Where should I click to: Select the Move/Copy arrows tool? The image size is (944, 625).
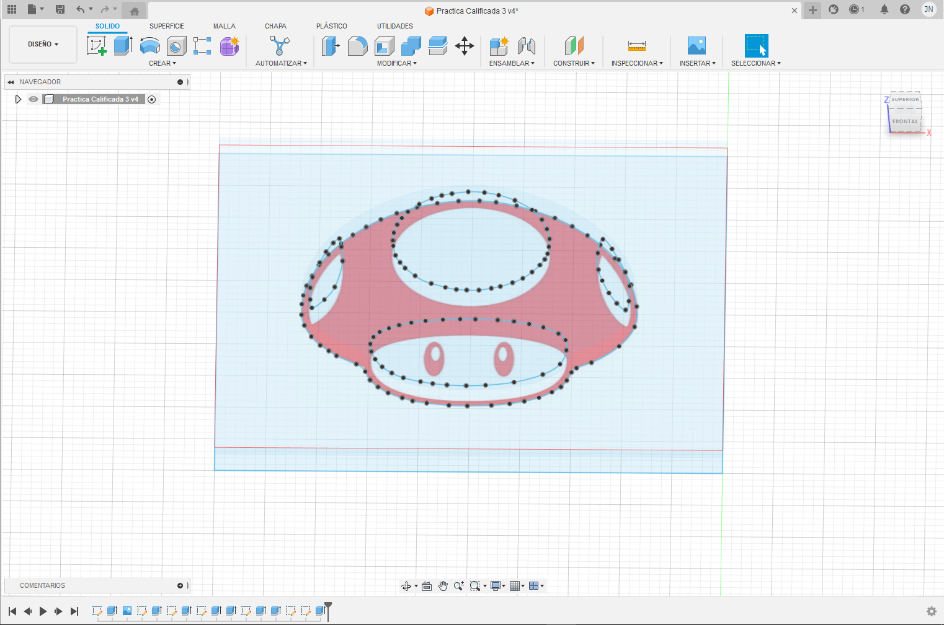[465, 46]
